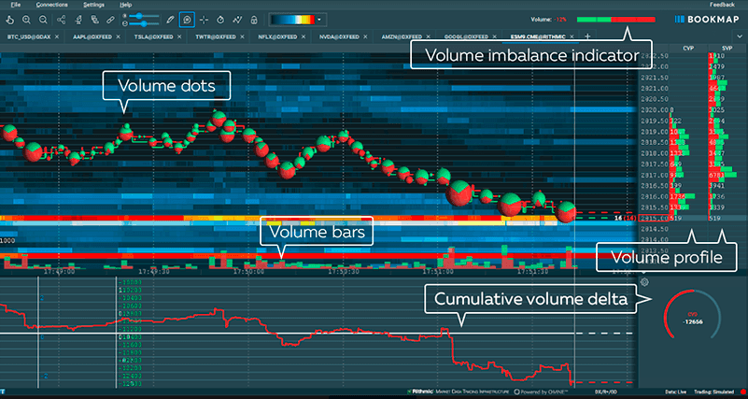Click the hand pan tool icon
Image resolution: width=748 pixels, height=399 pixels.
tap(7, 19)
